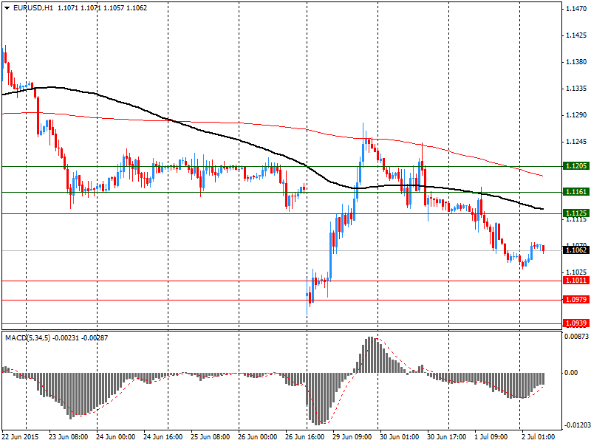Click the 1.1470 price scale value
This screenshot has width=591, height=443.
[x=576, y=9]
